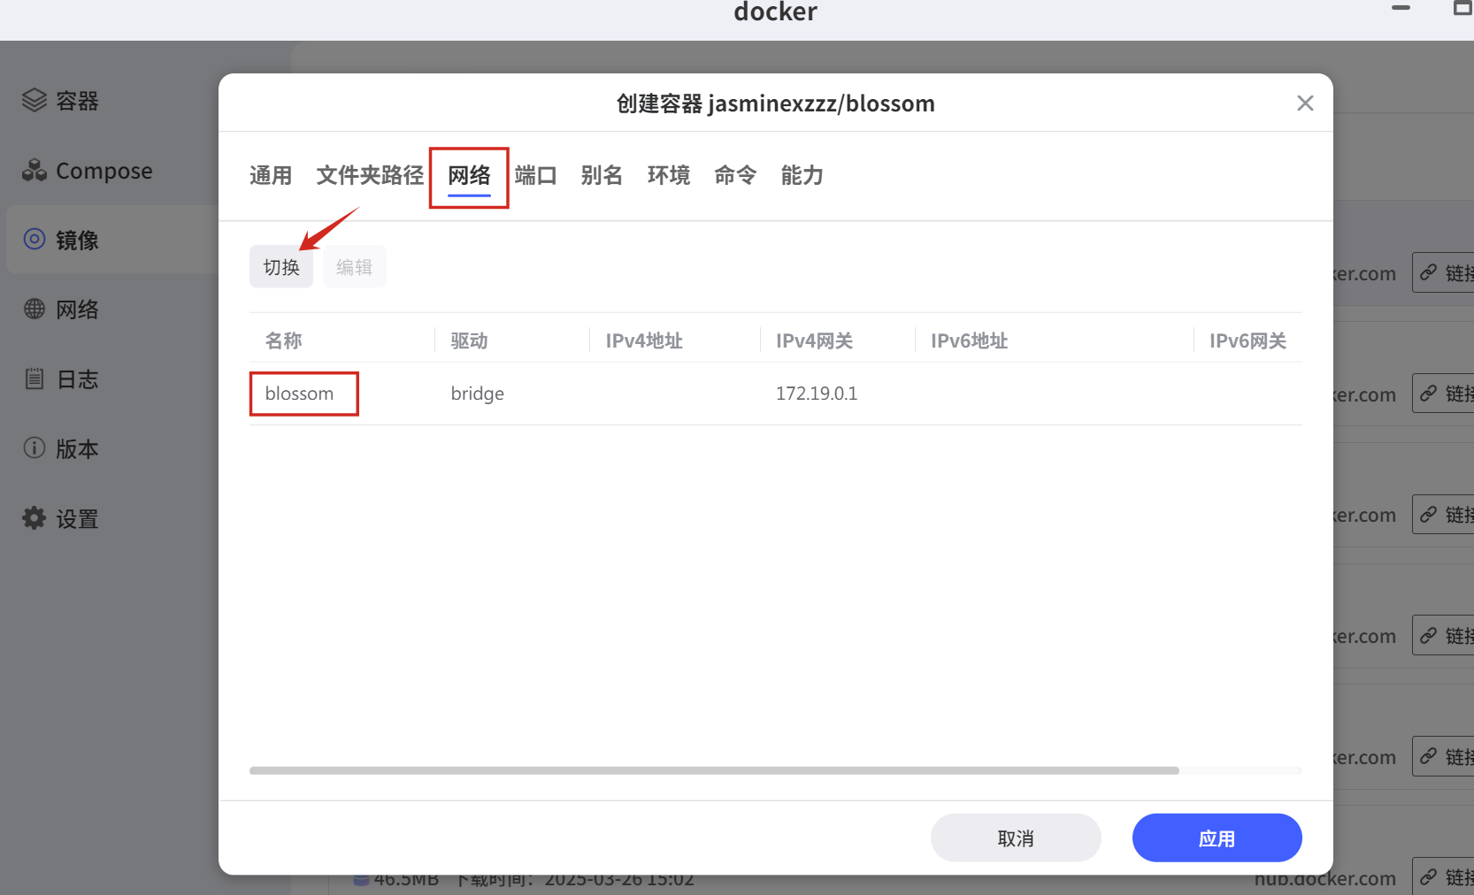The height and width of the screenshot is (895, 1474).
Task: Click the Version info icon in sidebar
Action: coord(35,448)
